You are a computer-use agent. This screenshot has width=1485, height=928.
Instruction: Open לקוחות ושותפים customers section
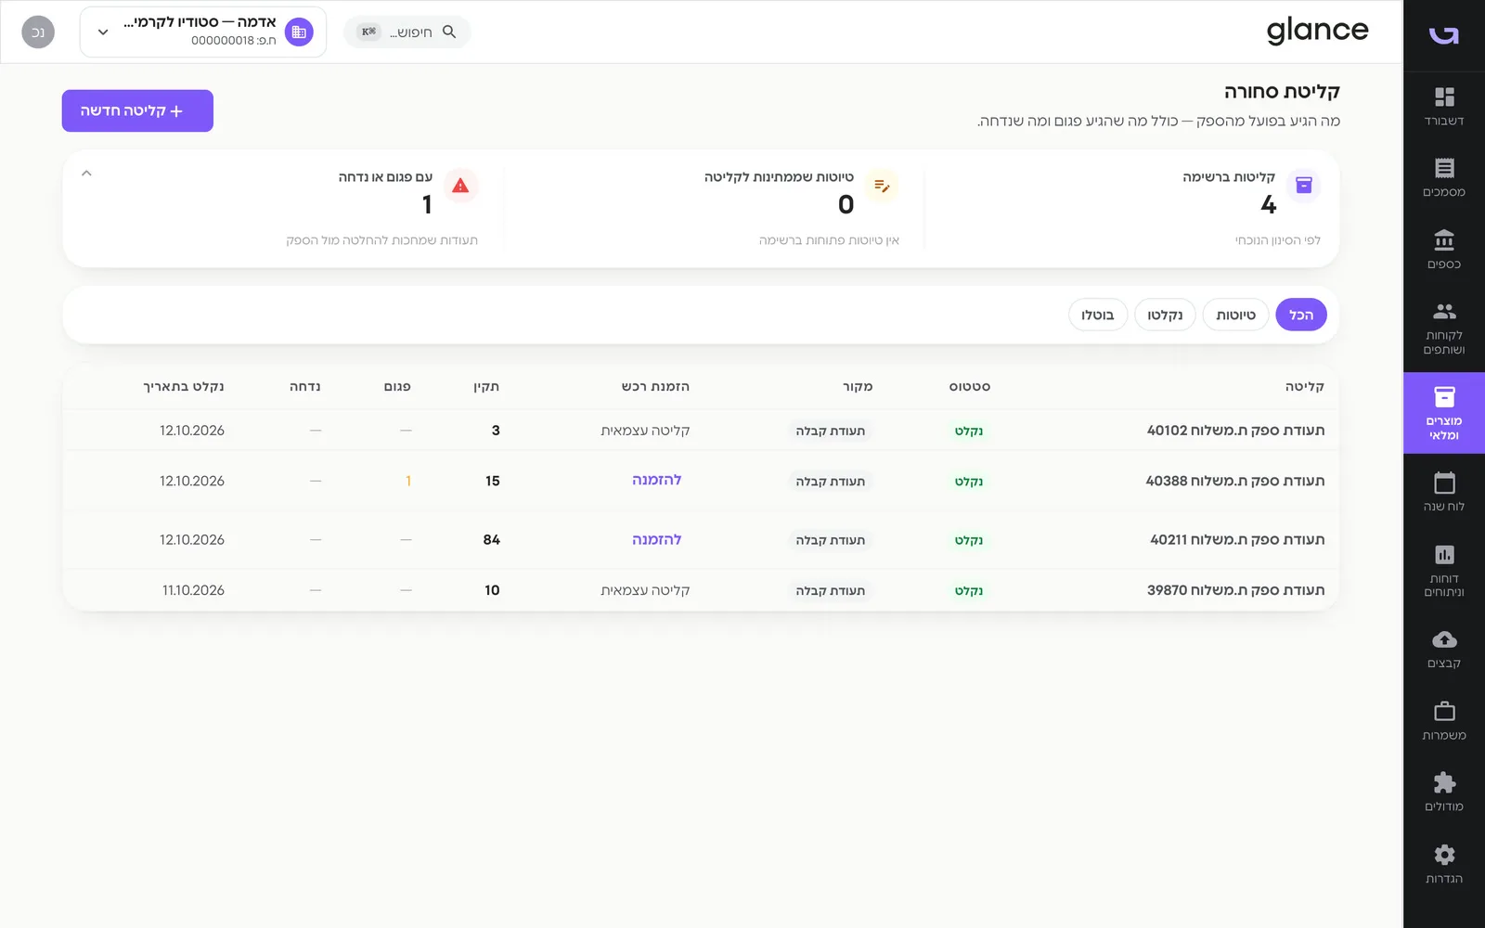tap(1444, 329)
